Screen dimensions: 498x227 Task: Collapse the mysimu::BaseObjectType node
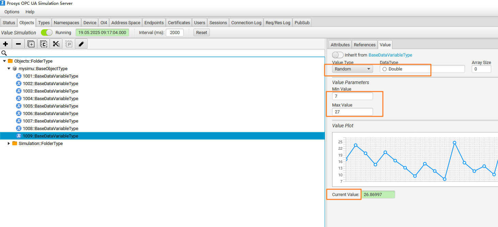coord(9,68)
